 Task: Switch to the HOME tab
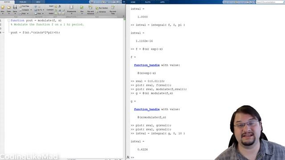pyautogui.click(x=133, y=2)
